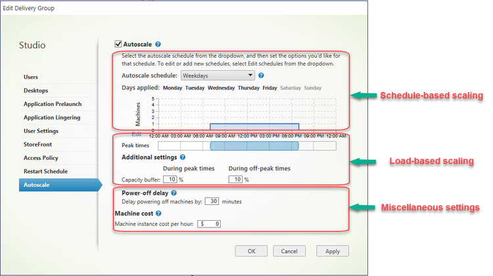Open the Autoscale schedule Weekdays dropdown

coord(218,76)
